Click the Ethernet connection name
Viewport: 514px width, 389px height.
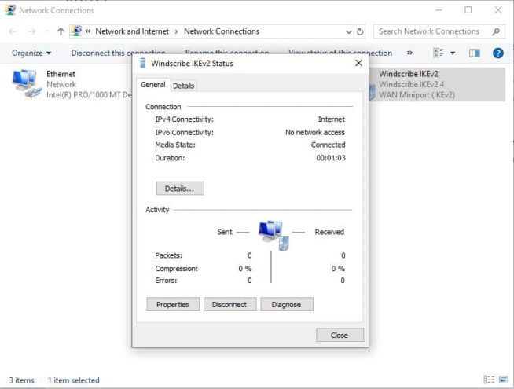[x=61, y=74]
